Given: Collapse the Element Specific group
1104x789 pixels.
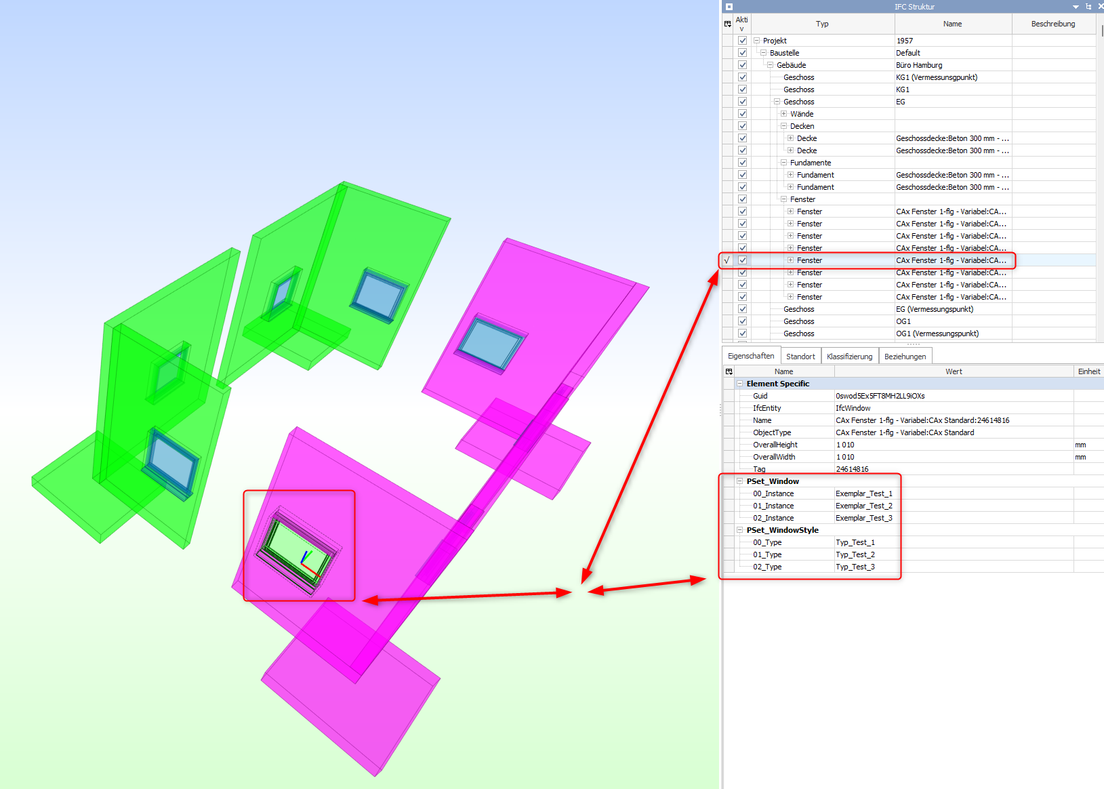Looking at the screenshot, I should (x=740, y=384).
